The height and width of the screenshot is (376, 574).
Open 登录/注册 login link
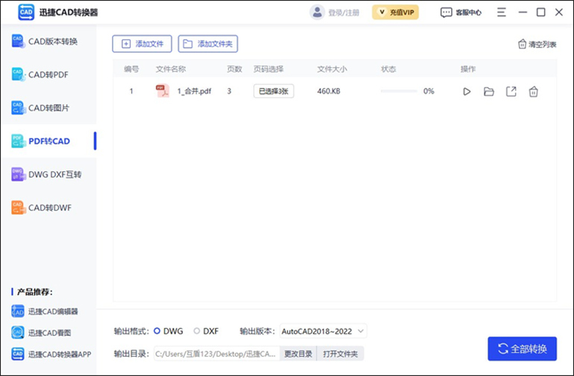tap(344, 13)
